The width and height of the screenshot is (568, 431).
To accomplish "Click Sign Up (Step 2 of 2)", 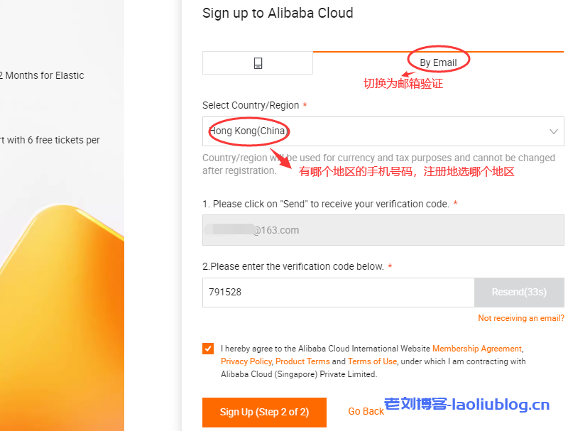I will 265,412.
